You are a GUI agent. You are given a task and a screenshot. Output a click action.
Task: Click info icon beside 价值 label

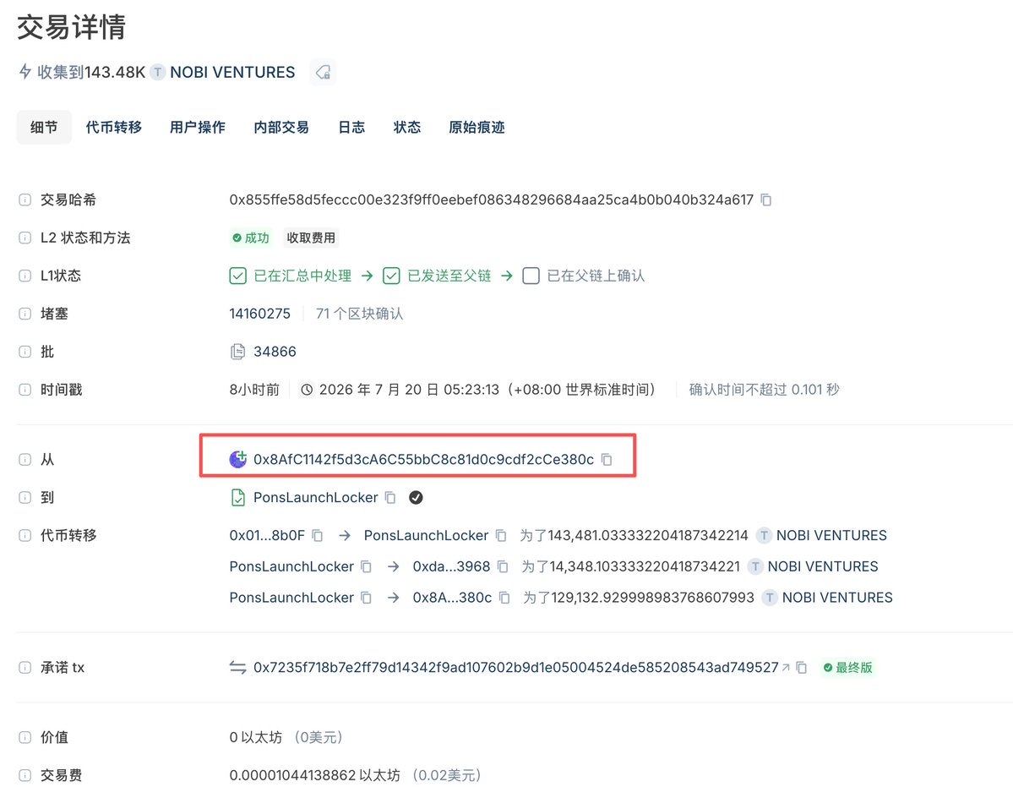(25, 737)
